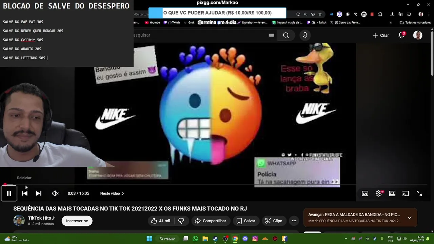The width and height of the screenshot is (434, 244).
Task: Unmute the video volume icon
Action: click(55, 194)
